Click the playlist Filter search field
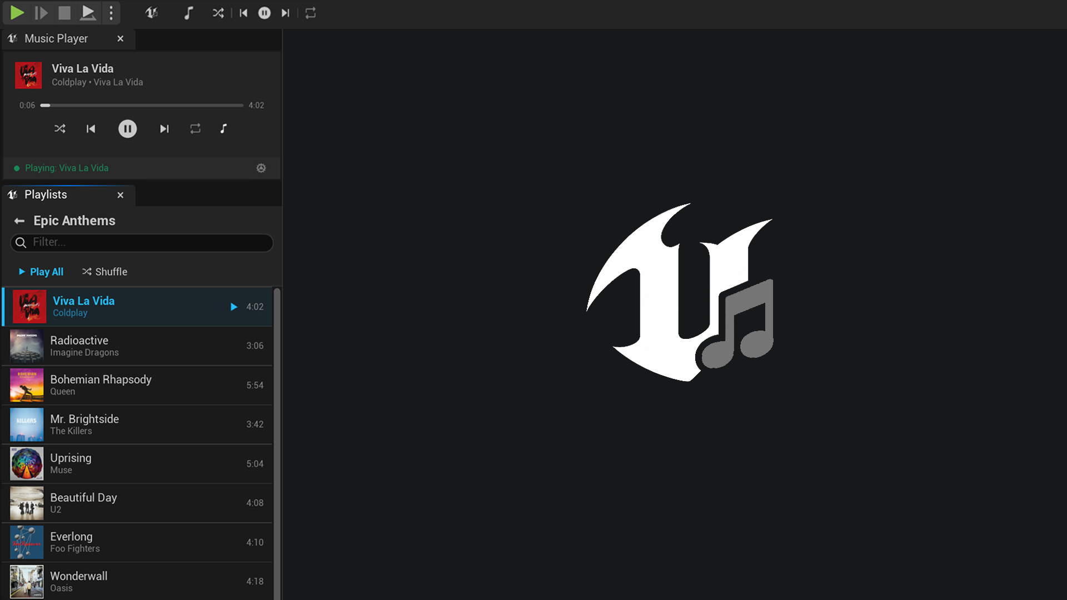1067x600 pixels. [x=142, y=243]
